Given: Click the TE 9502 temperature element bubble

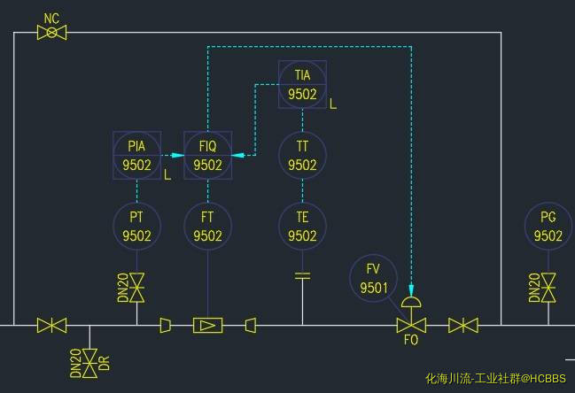Looking at the screenshot, I should (x=302, y=226).
